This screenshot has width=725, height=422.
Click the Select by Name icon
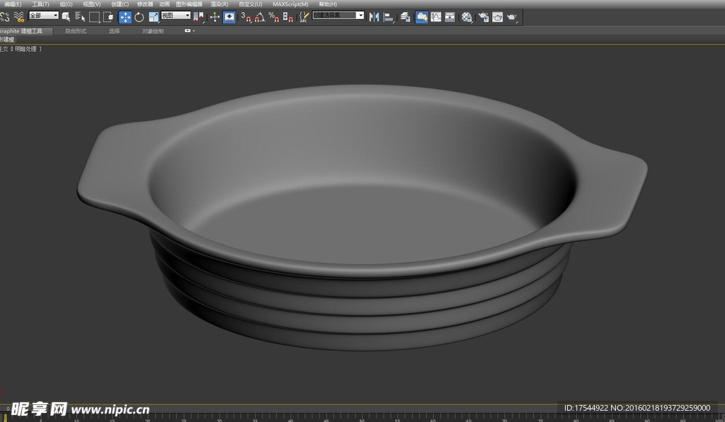pos(79,17)
